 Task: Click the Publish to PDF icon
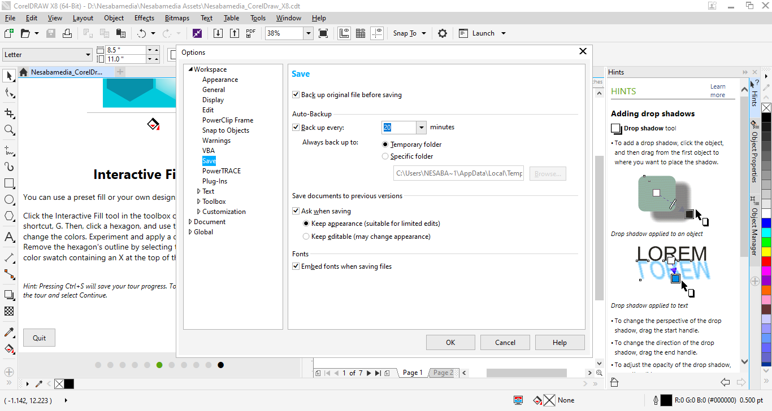251,33
